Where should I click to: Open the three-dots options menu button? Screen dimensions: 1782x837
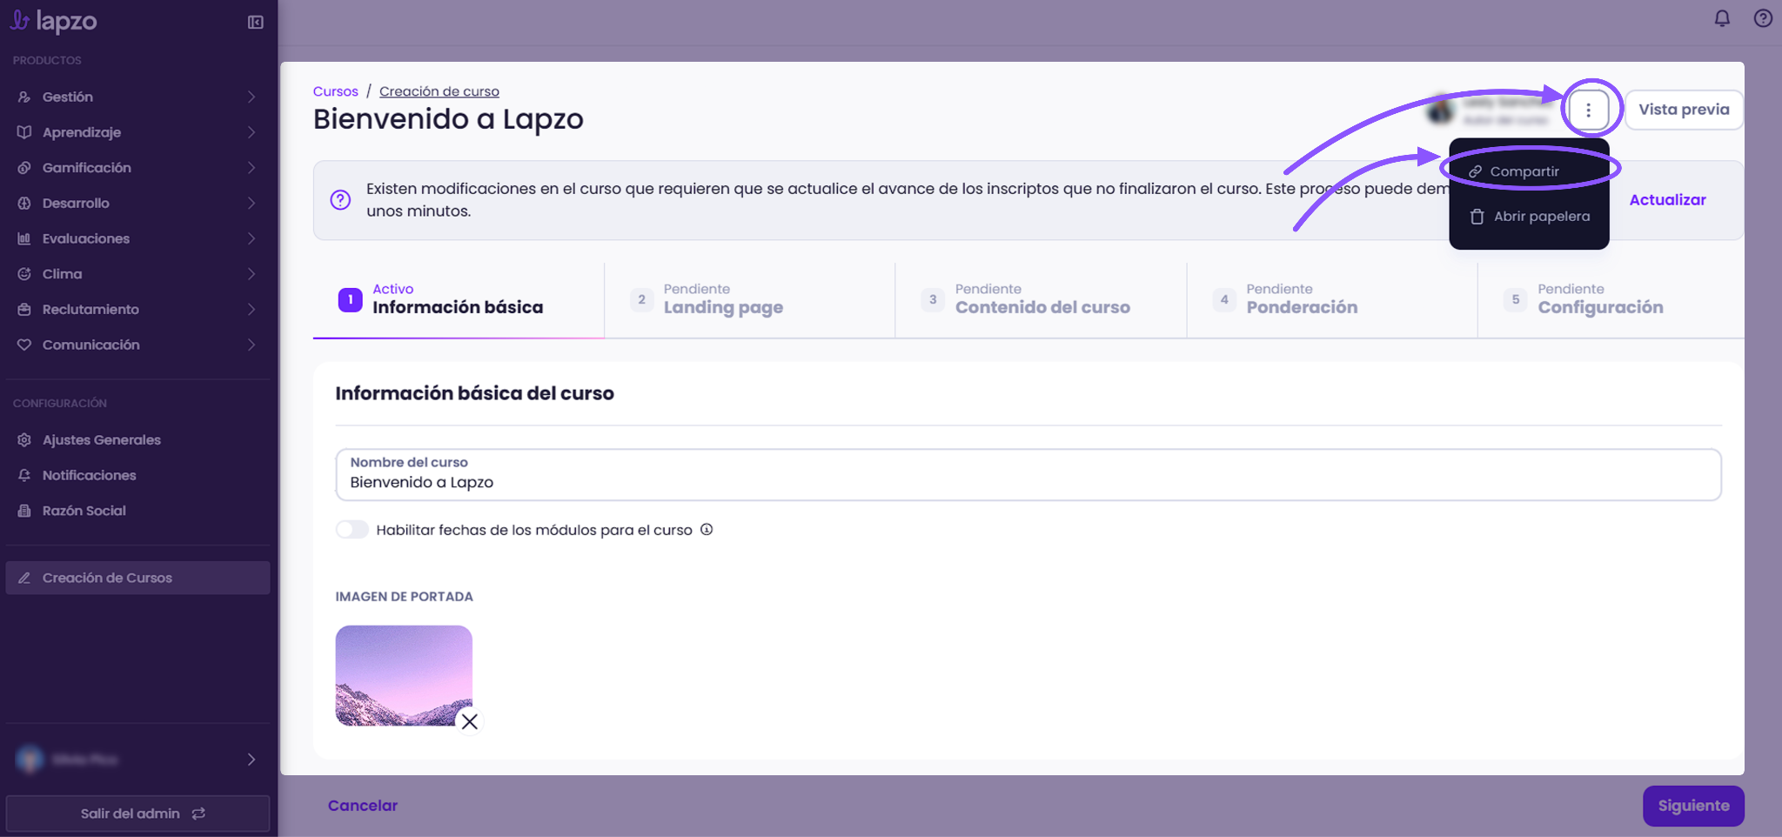point(1589,110)
